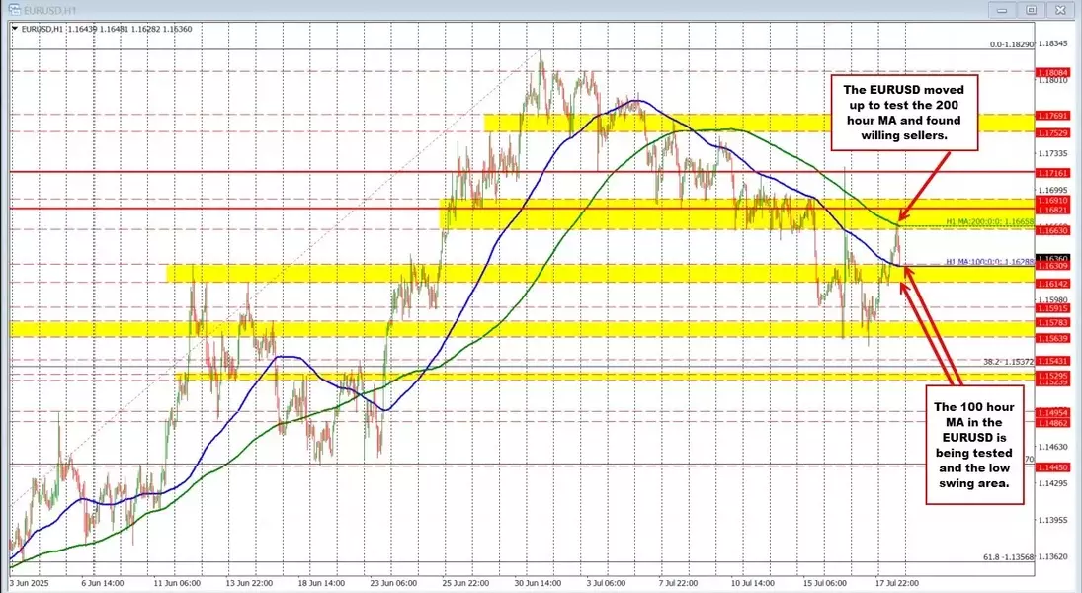Close the EURUSD,H1 chart window
The width and height of the screenshot is (1082, 593).
pyautogui.click(x=1060, y=10)
